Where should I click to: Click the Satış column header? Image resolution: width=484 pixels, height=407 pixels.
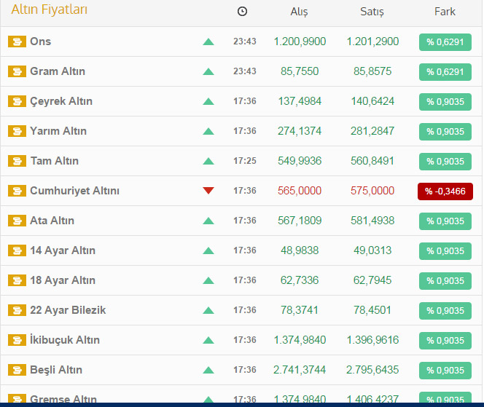(x=372, y=12)
